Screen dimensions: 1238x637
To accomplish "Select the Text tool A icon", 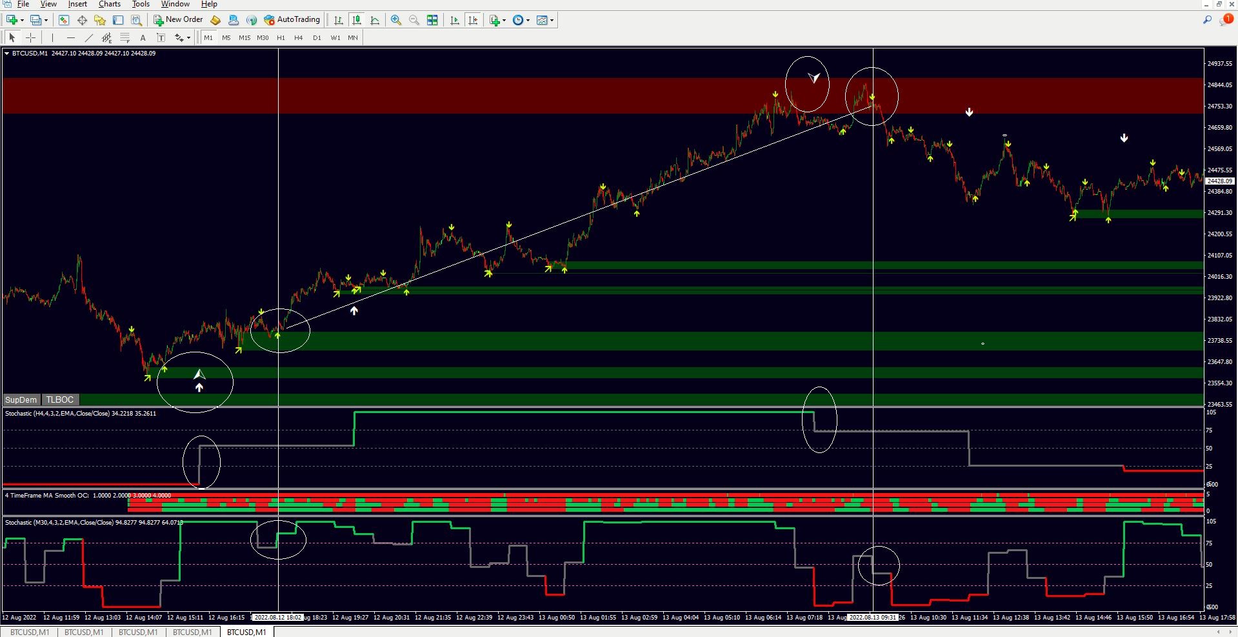I will (x=143, y=37).
